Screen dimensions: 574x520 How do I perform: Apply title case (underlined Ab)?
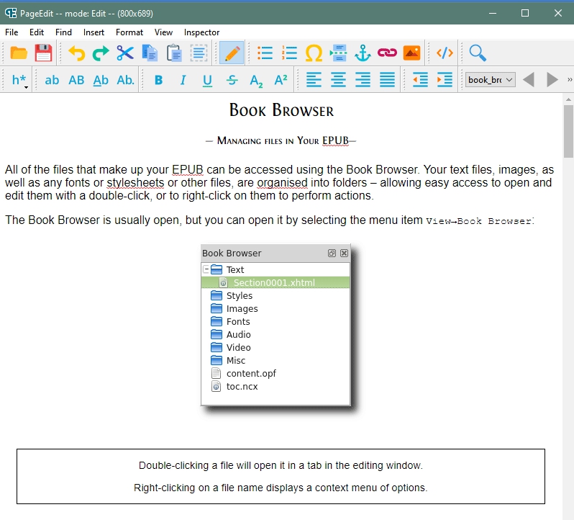coord(101,80)
